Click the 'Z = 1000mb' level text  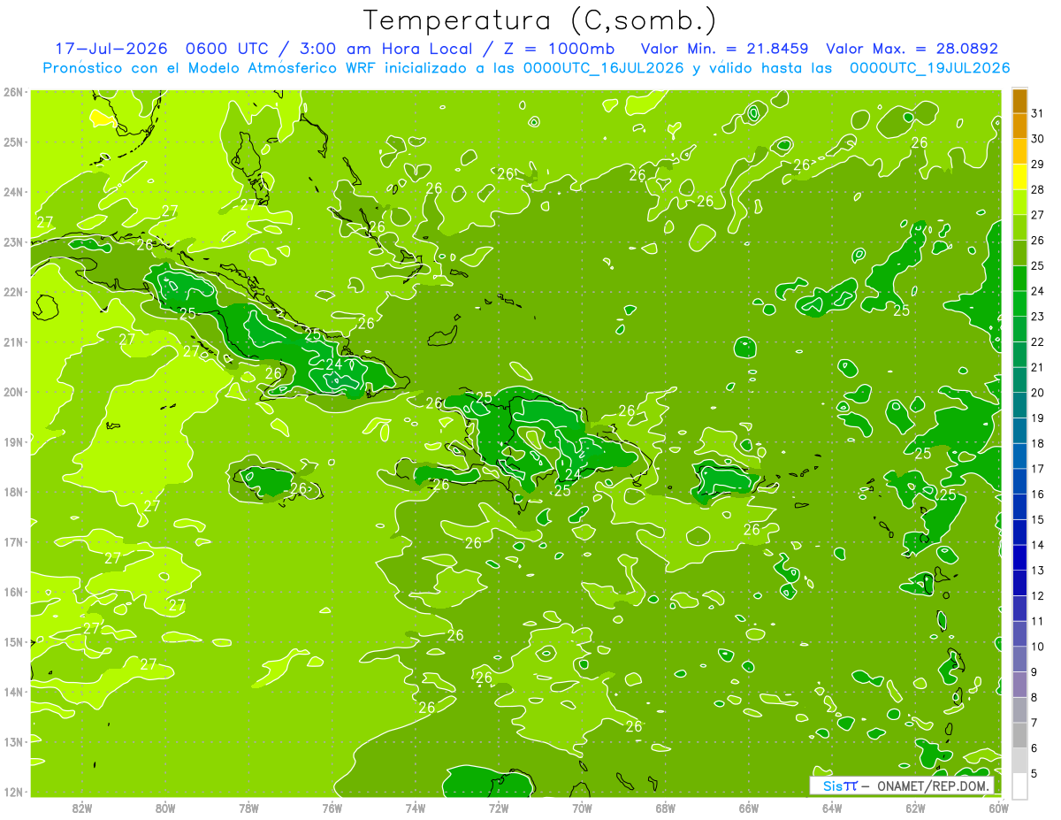(557, 49)
